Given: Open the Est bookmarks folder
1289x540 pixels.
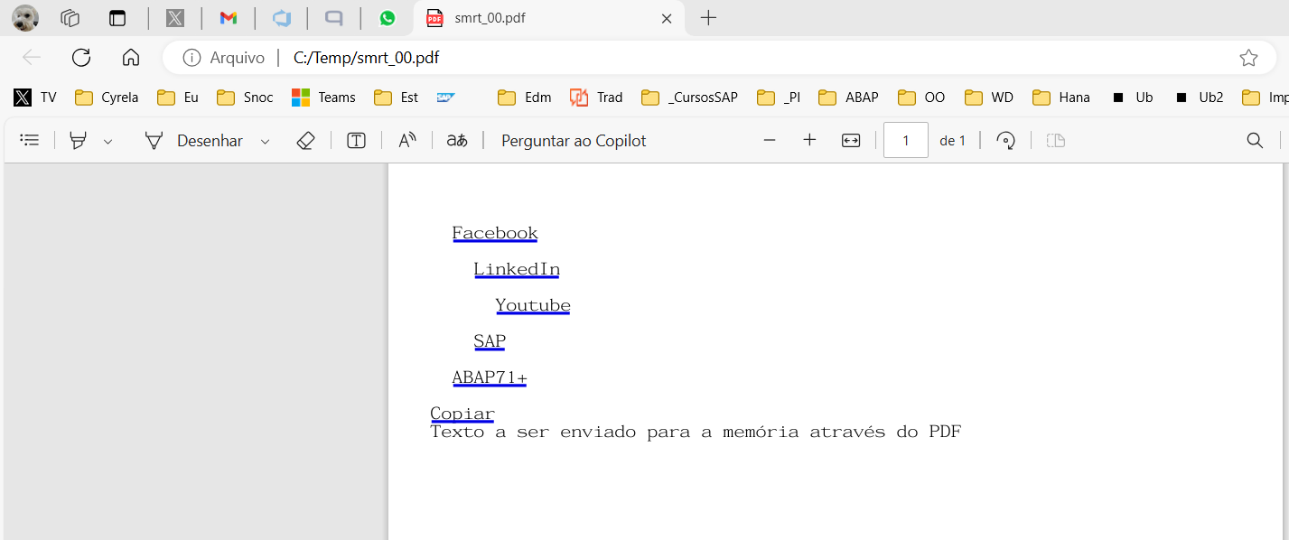Looking at the screenshot, I should [397, 98].
